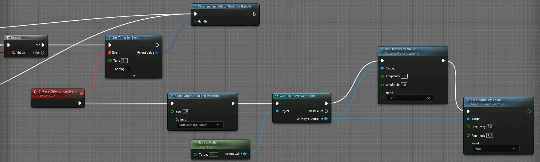Image resolution: width=540 pixels, height=162 pixels.
Task: Click the Branch node True output pin
Action: tap(43, 45)
